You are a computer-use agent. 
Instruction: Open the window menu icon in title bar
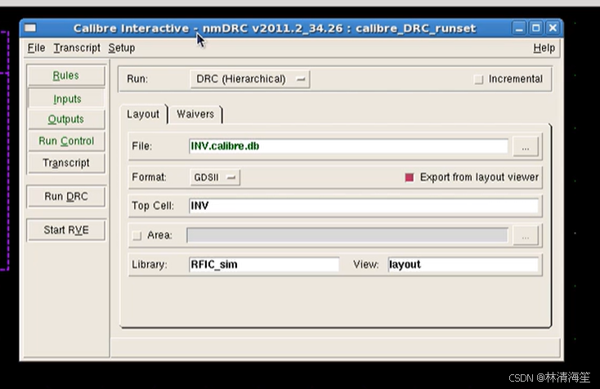(x=30, y=28)
